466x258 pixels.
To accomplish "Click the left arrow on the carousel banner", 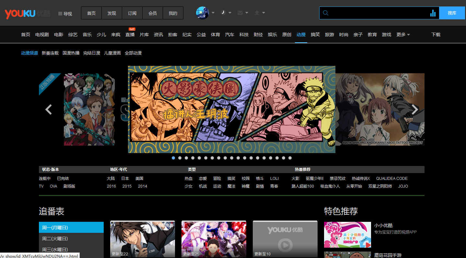I will coord(48,109).
